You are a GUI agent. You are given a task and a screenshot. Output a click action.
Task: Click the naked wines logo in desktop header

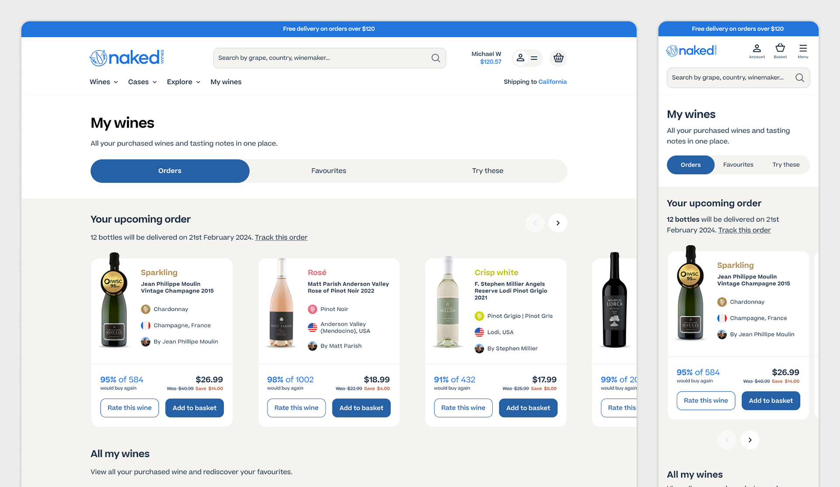pos(127,57)
